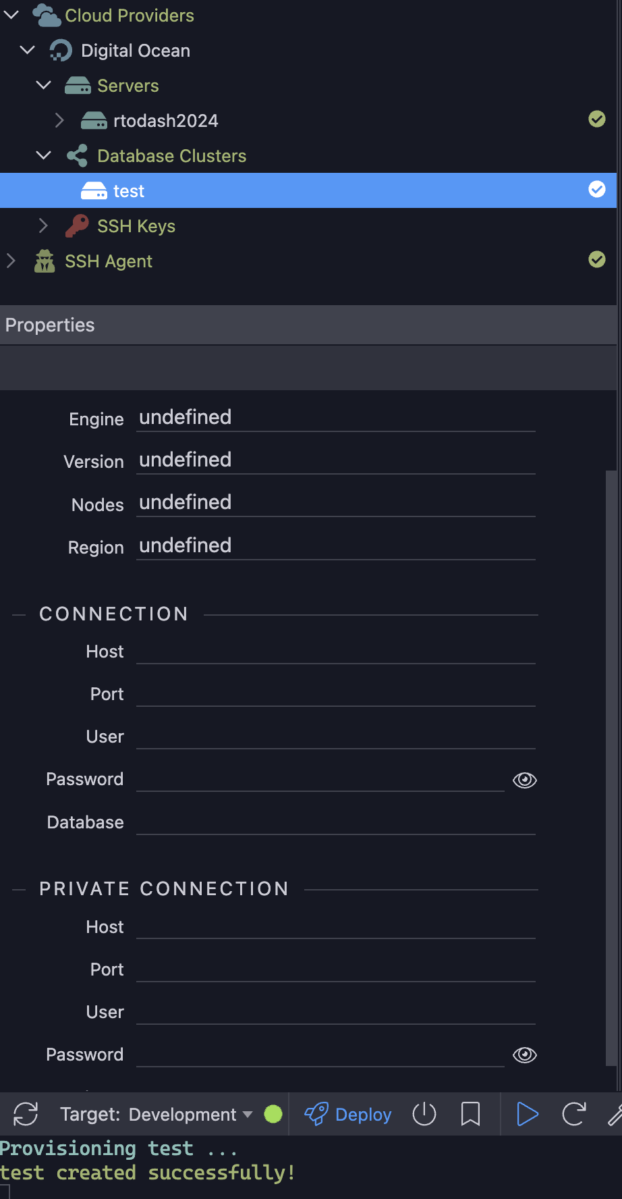The image size is (622, 1199).
Task: Click the green check next to rtodash2024
Action: (x=597, y=119)
